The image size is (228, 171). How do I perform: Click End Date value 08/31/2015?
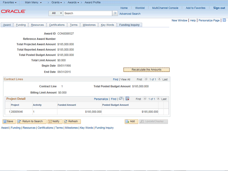point(64,72)
